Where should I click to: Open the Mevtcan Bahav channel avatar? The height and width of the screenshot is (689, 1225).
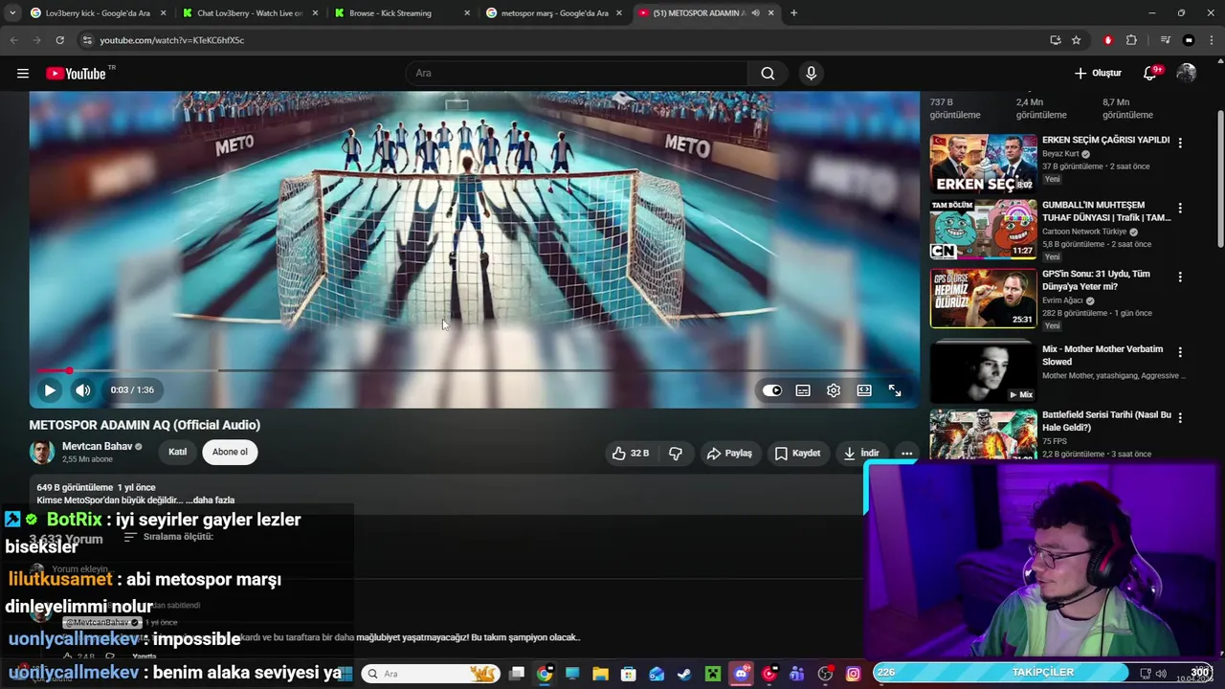tap(42, 453)
